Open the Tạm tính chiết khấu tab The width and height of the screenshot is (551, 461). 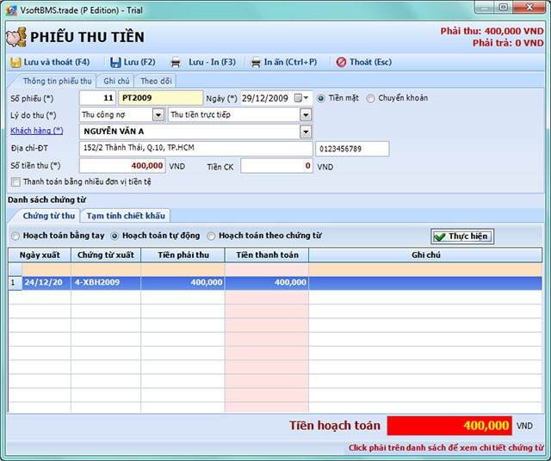pyautogui.click(x=126, y=215)
